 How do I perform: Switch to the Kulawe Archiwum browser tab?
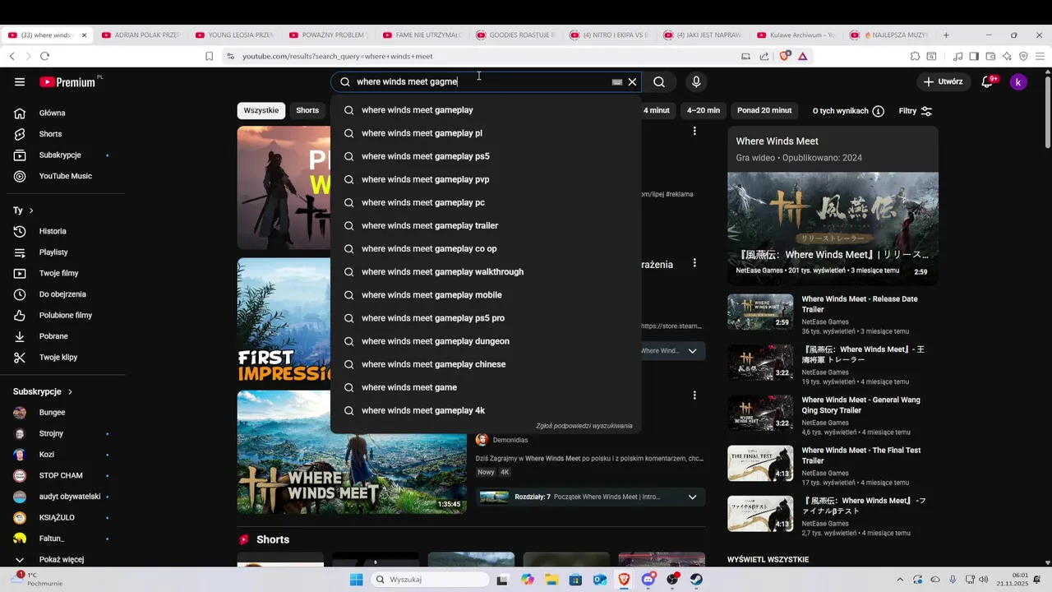click(796, 35)
